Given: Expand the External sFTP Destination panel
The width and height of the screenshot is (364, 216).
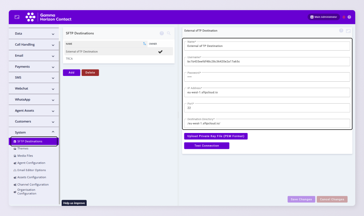Looking at the screenshot, I should point(348,30).
